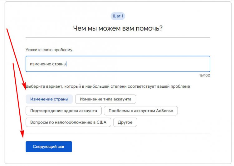Click the "Выберите вариант…" instruction text

(108, 86)
